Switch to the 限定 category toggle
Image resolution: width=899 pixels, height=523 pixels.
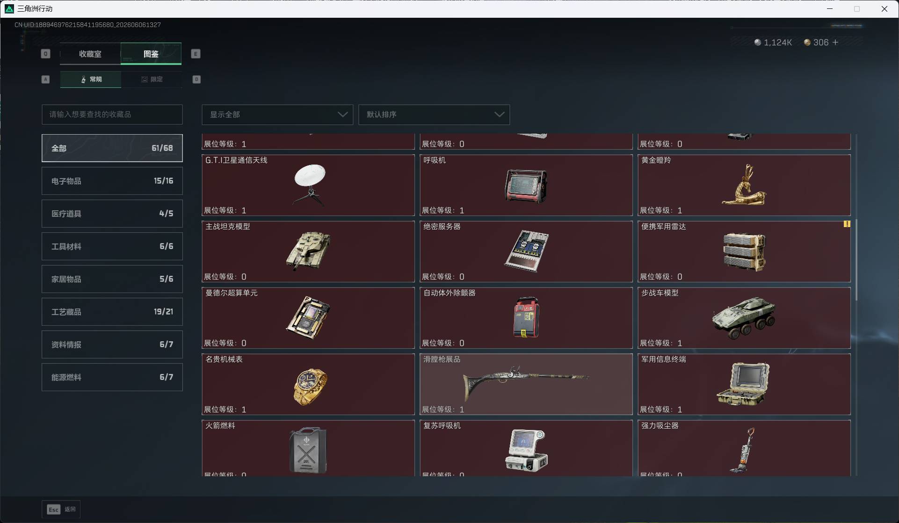coord(152,79)
